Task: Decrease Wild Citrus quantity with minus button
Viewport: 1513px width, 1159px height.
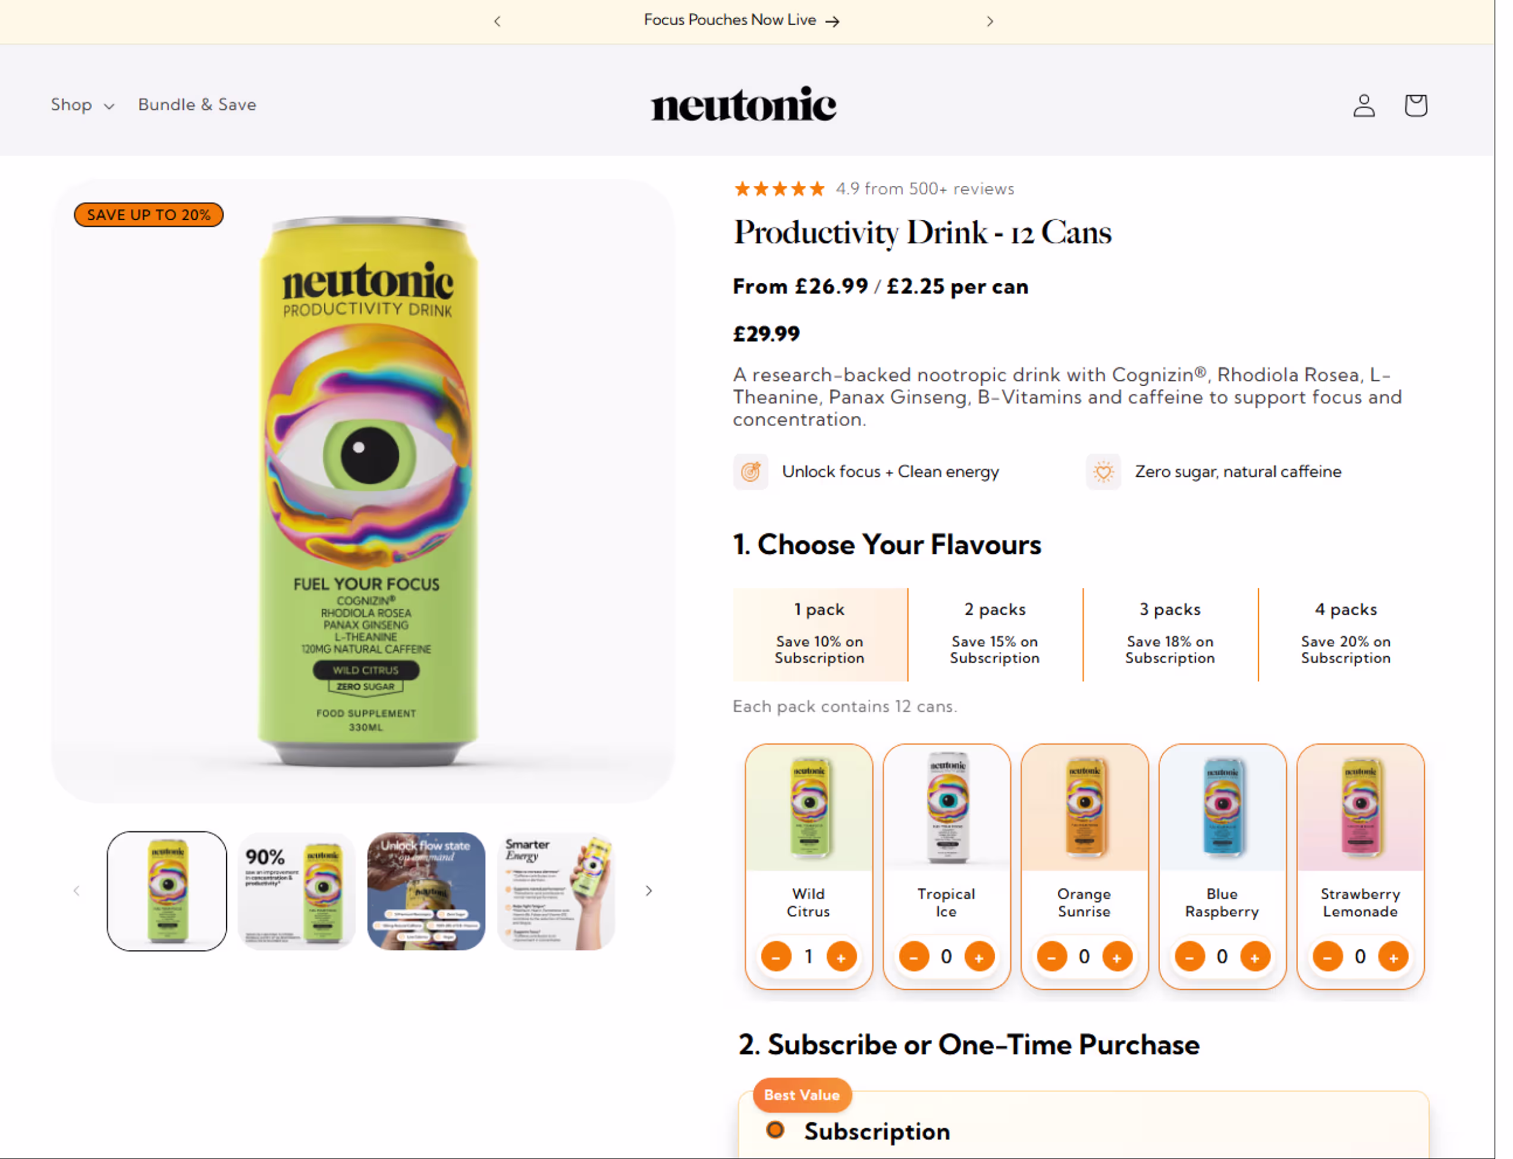Action: pos(776,956)
